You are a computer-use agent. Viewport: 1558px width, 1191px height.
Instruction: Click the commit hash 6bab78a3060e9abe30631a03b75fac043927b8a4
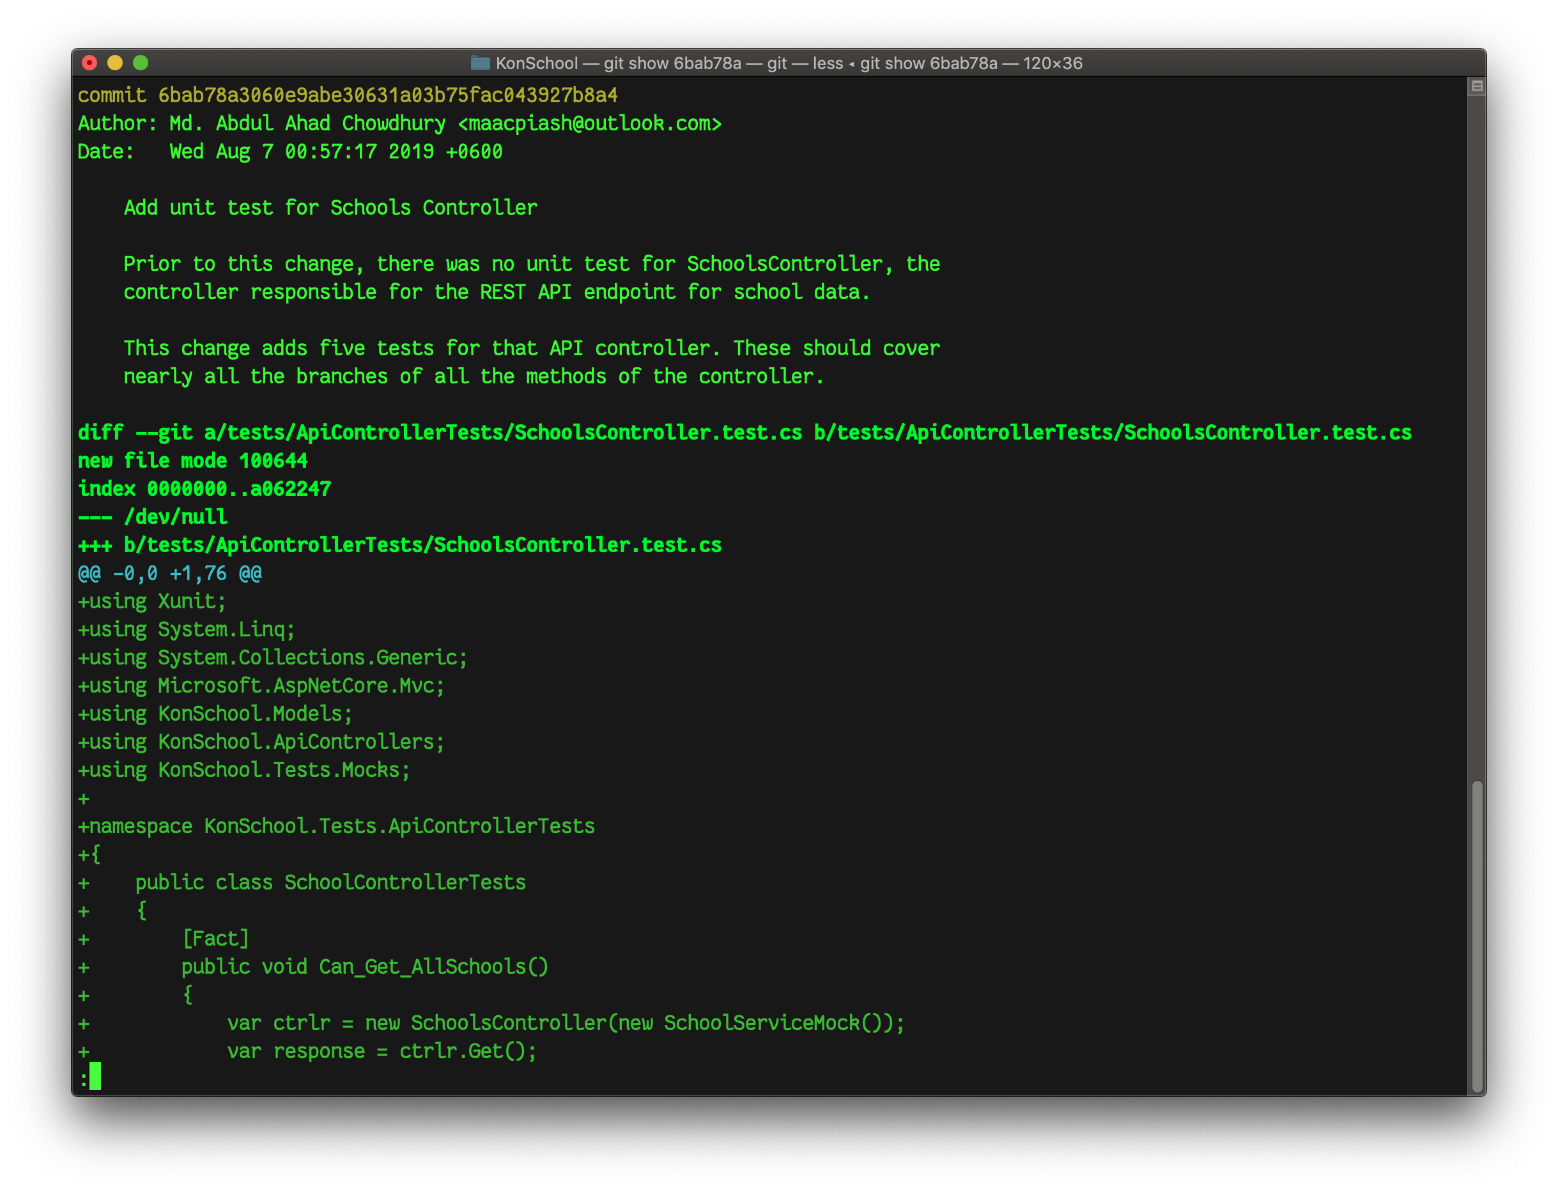(388, 95)
